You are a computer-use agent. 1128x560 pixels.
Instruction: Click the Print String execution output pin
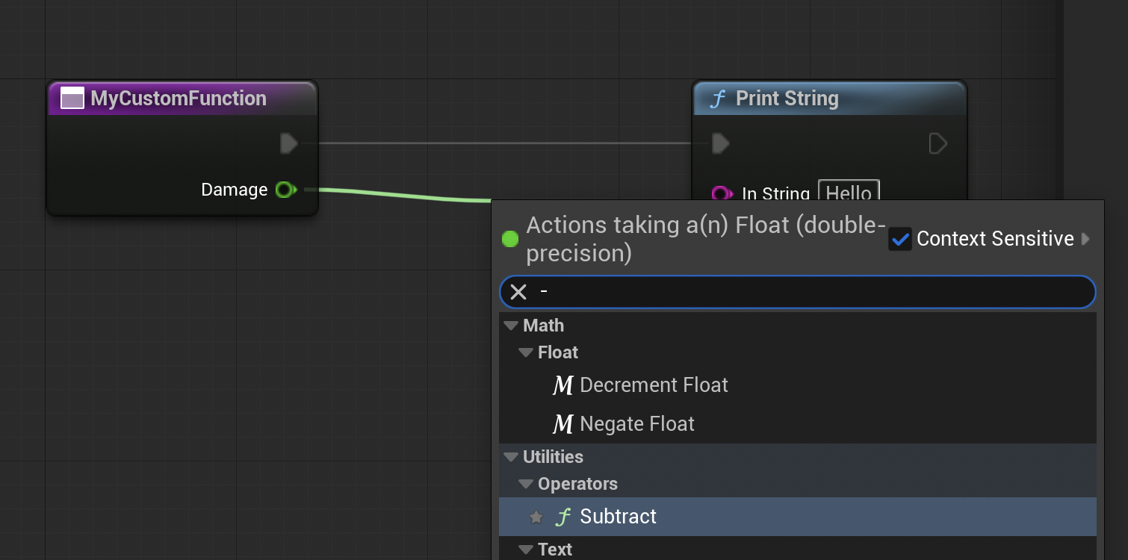938,143
